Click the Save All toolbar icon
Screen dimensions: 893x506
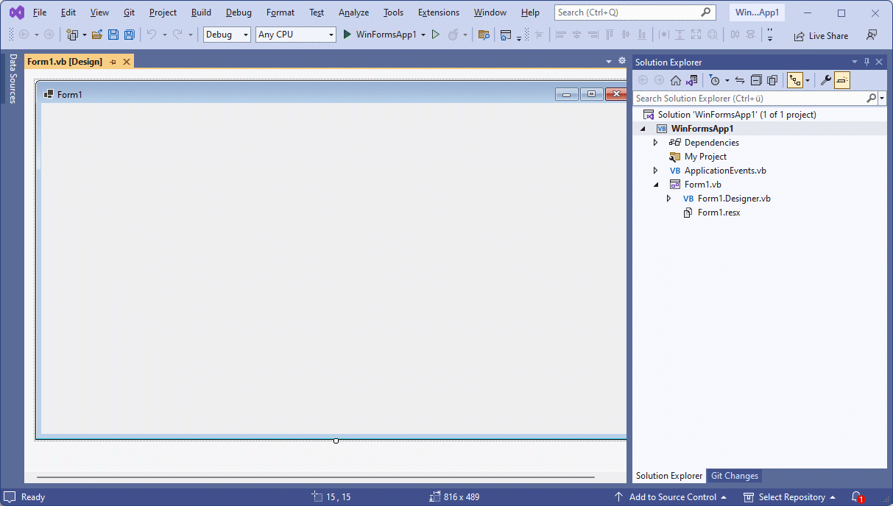click(x=130, y=35)
